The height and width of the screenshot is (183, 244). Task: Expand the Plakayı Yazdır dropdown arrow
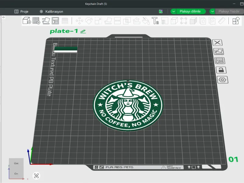coord(212,11)
